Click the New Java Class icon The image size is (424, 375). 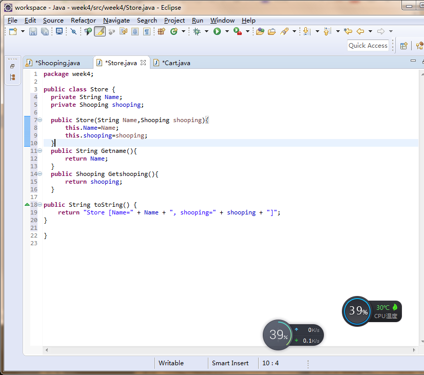pos(174,31)
